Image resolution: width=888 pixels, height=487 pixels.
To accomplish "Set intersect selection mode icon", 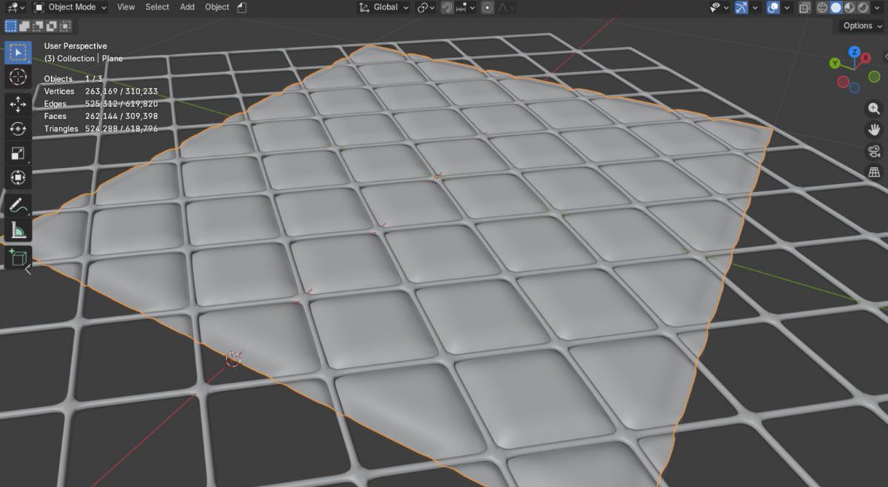I will pos(65,26).
